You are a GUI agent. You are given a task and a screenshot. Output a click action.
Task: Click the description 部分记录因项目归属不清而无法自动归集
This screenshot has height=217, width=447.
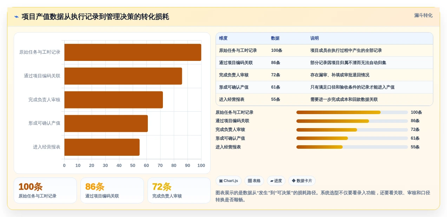348,63
